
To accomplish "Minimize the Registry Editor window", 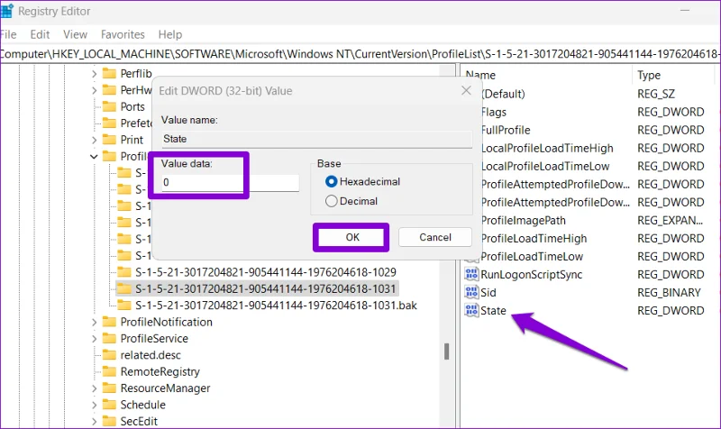I will pos(685,11).
